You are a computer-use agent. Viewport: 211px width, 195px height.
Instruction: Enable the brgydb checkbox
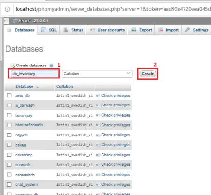9,135
